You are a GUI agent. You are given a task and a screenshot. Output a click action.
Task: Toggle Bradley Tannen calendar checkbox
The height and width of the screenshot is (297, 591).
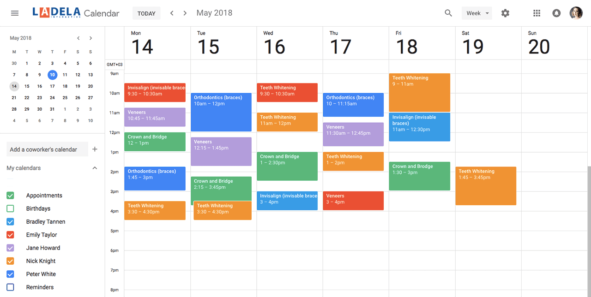pyautogui.click(x=10, y=222)
